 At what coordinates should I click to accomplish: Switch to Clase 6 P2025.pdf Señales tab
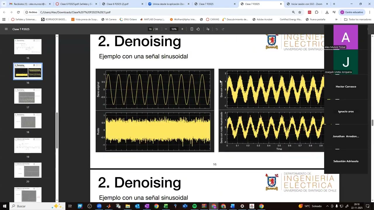click(x=76, y=4)
